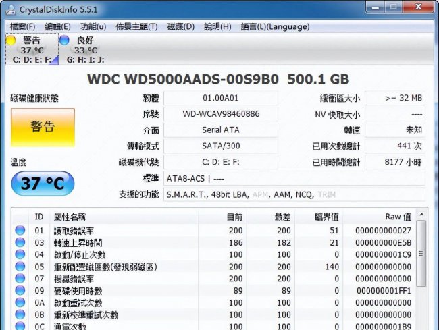Click the 屬性名稱 column header
Screen dimensions: 439x330
(124, 217)
